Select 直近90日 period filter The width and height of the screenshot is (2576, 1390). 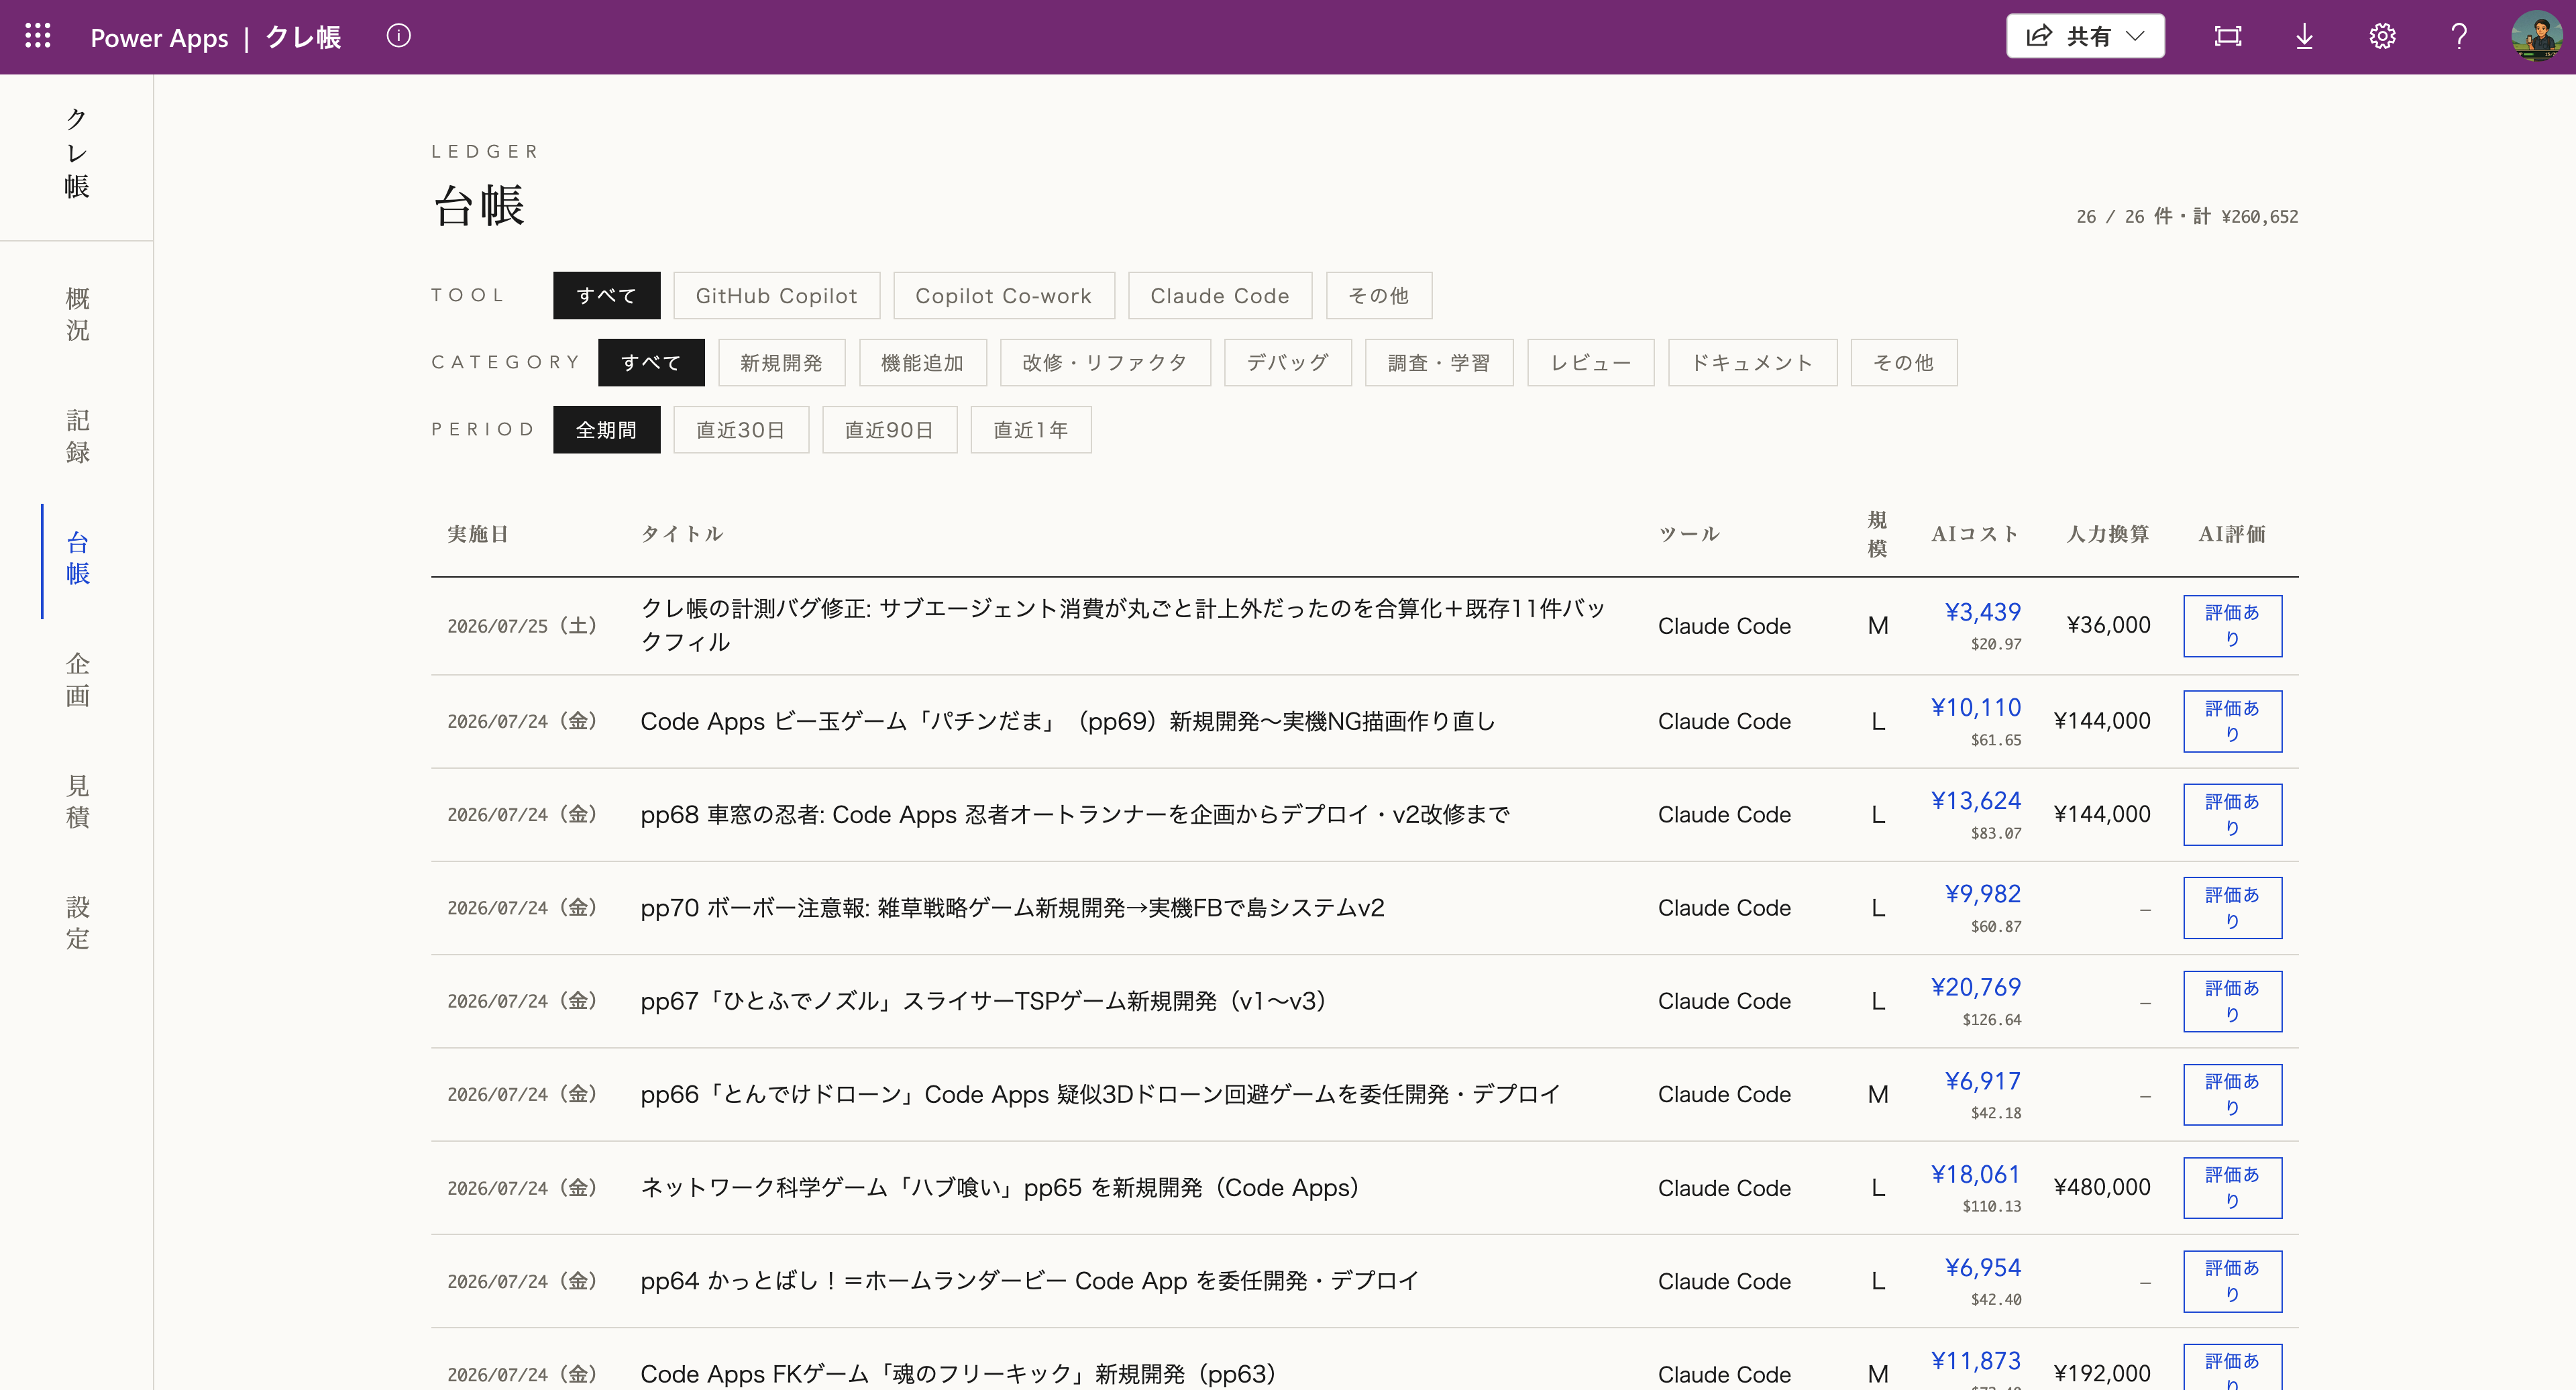889,430
